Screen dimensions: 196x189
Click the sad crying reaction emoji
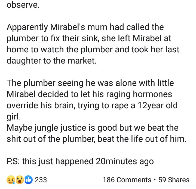[x=11, y=180]
